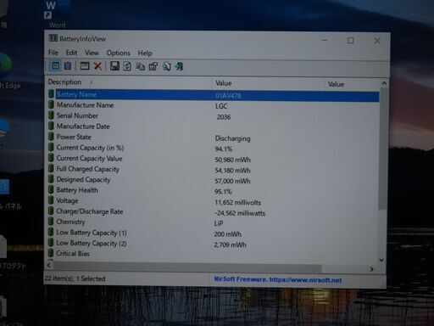Select the Battery Name row
The width and height of the screenshot is (434, 326).
pos(214,95)
